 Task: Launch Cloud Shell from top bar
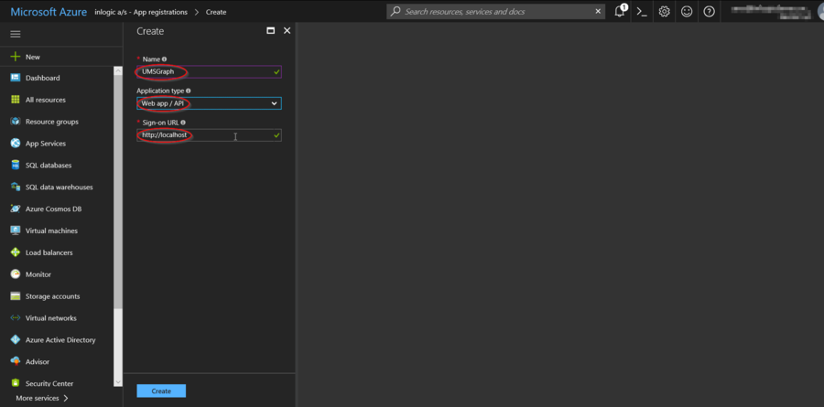pos(642,12)
